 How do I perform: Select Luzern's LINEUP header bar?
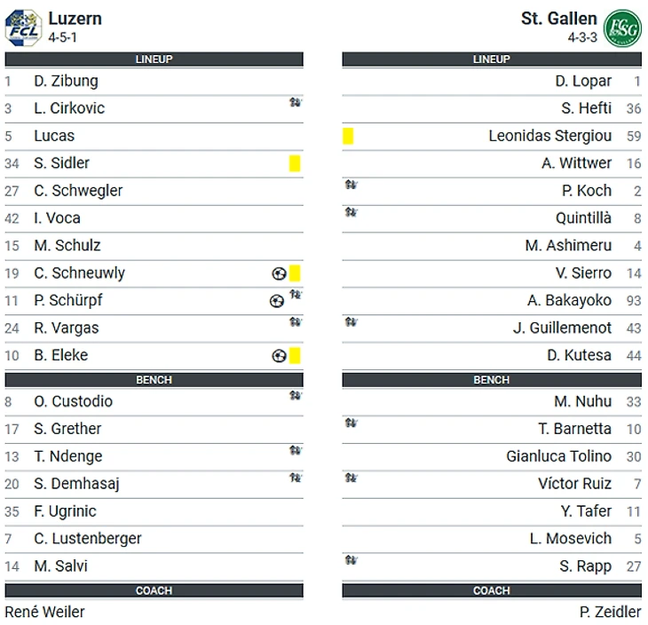pyautogui.click(x=154, y=59)
